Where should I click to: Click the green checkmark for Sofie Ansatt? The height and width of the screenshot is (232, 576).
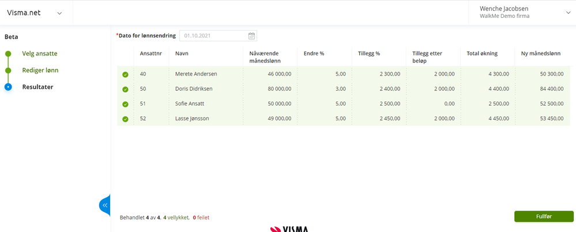[x=125, y=104]
